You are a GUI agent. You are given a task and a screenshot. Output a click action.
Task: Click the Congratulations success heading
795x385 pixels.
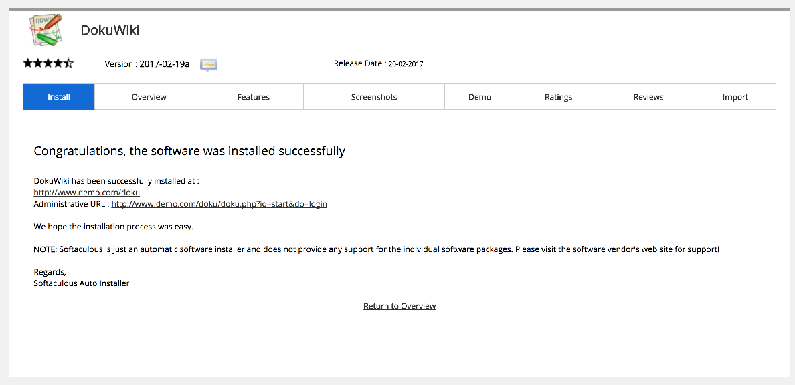[x=189, y=151]
